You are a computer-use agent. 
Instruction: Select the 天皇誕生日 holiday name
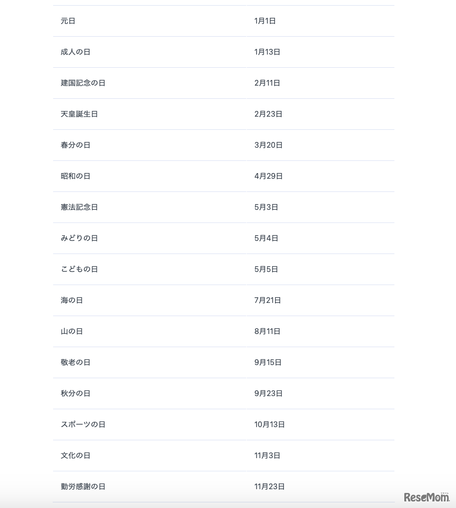79,114
